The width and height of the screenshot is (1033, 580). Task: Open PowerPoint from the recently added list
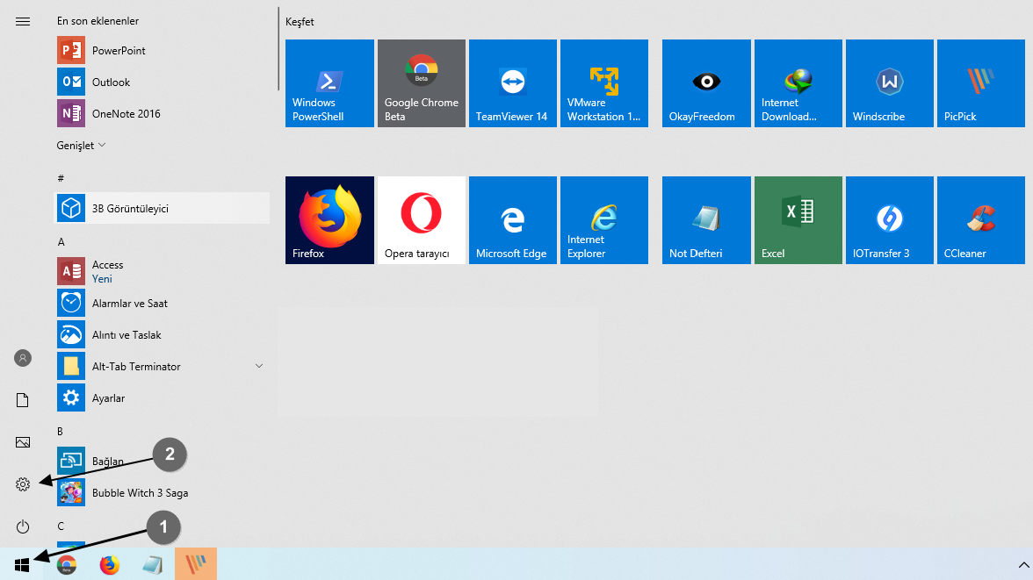point(162,50)
